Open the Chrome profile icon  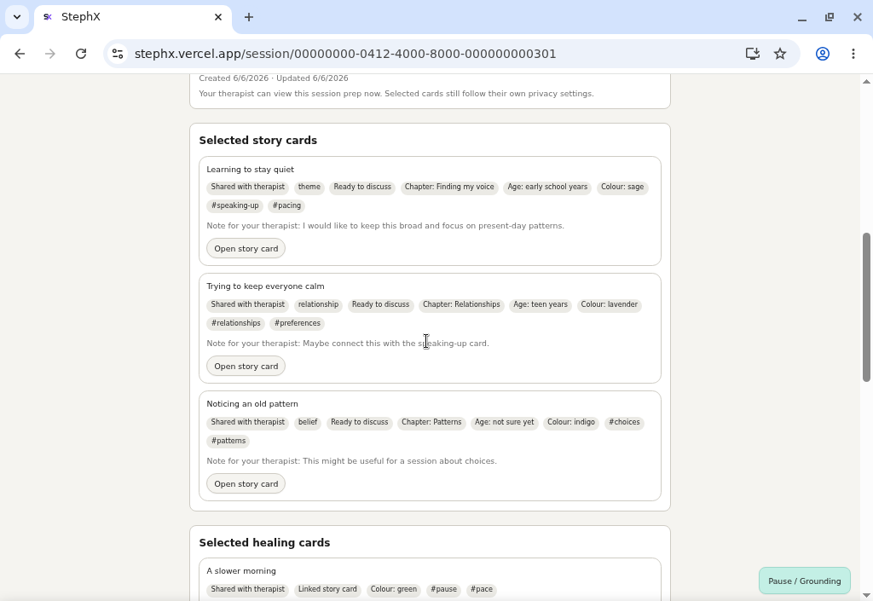(823, 54)
